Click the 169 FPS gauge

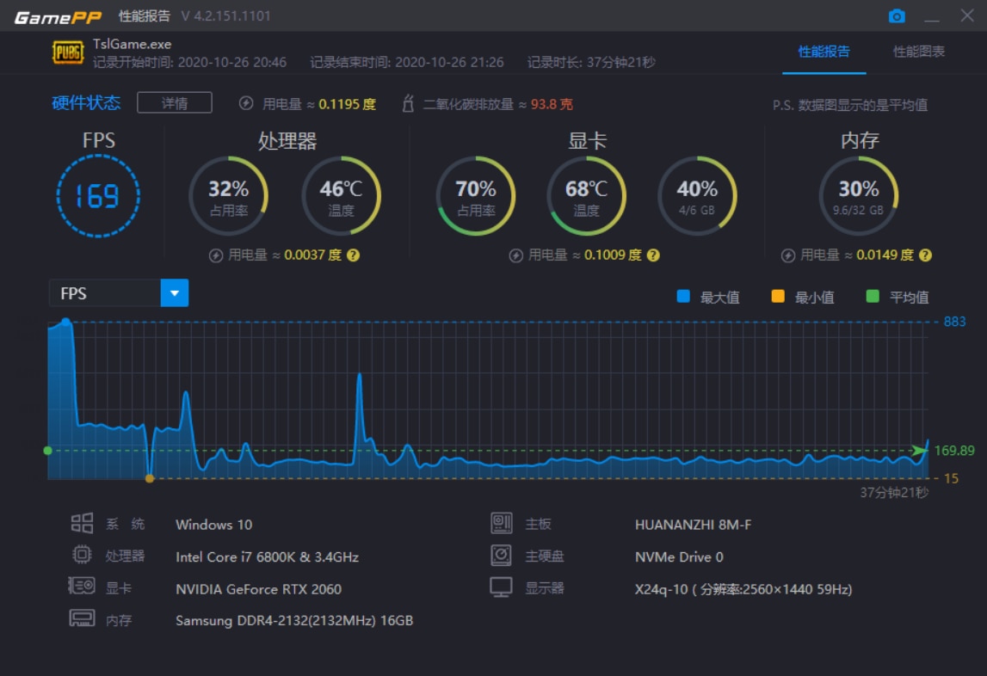tap(98, 196)
